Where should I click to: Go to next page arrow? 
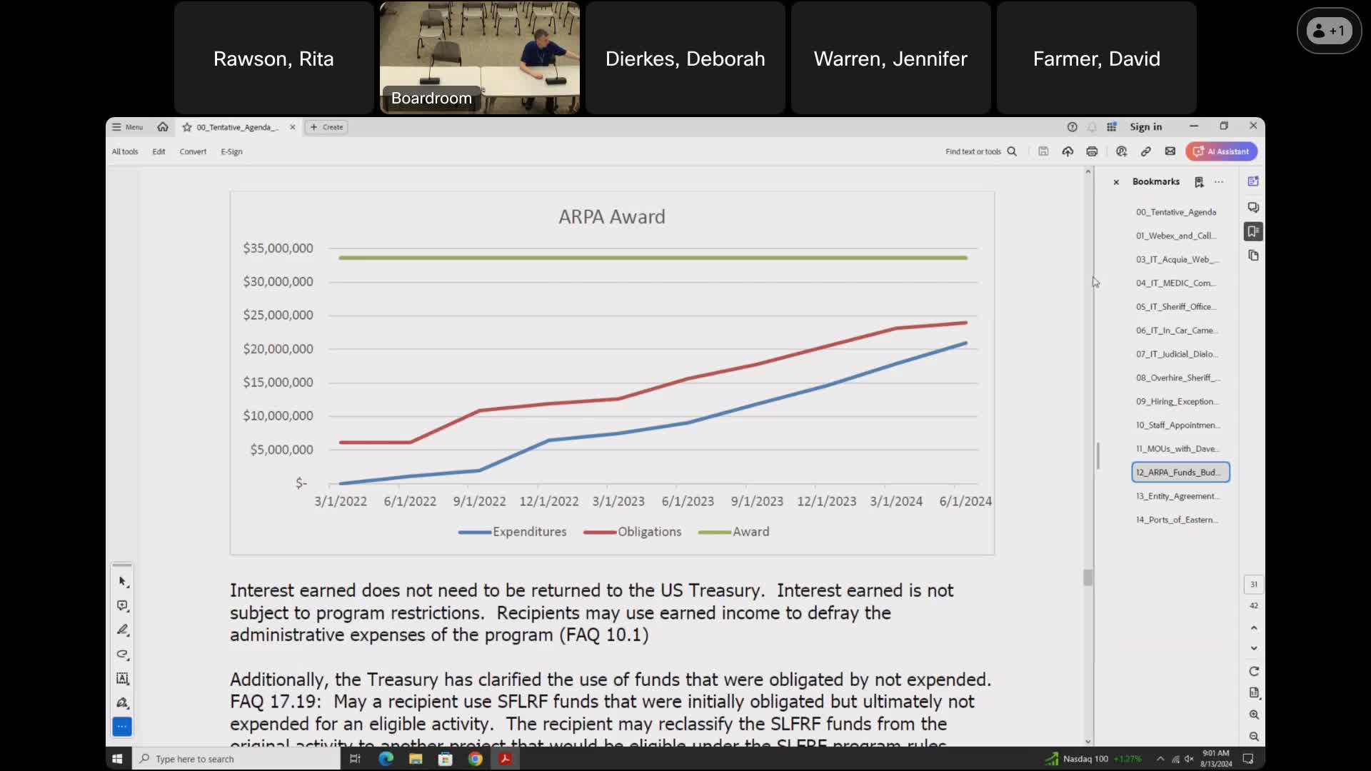[1254, 648]
